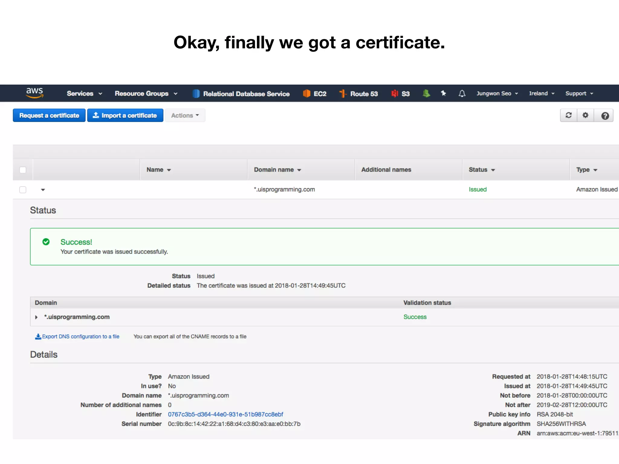Open the EC2 shortcut

[x=315, y=94]
